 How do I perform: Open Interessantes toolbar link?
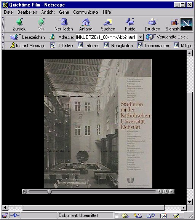pyautogui.click(x=153, y=45)
